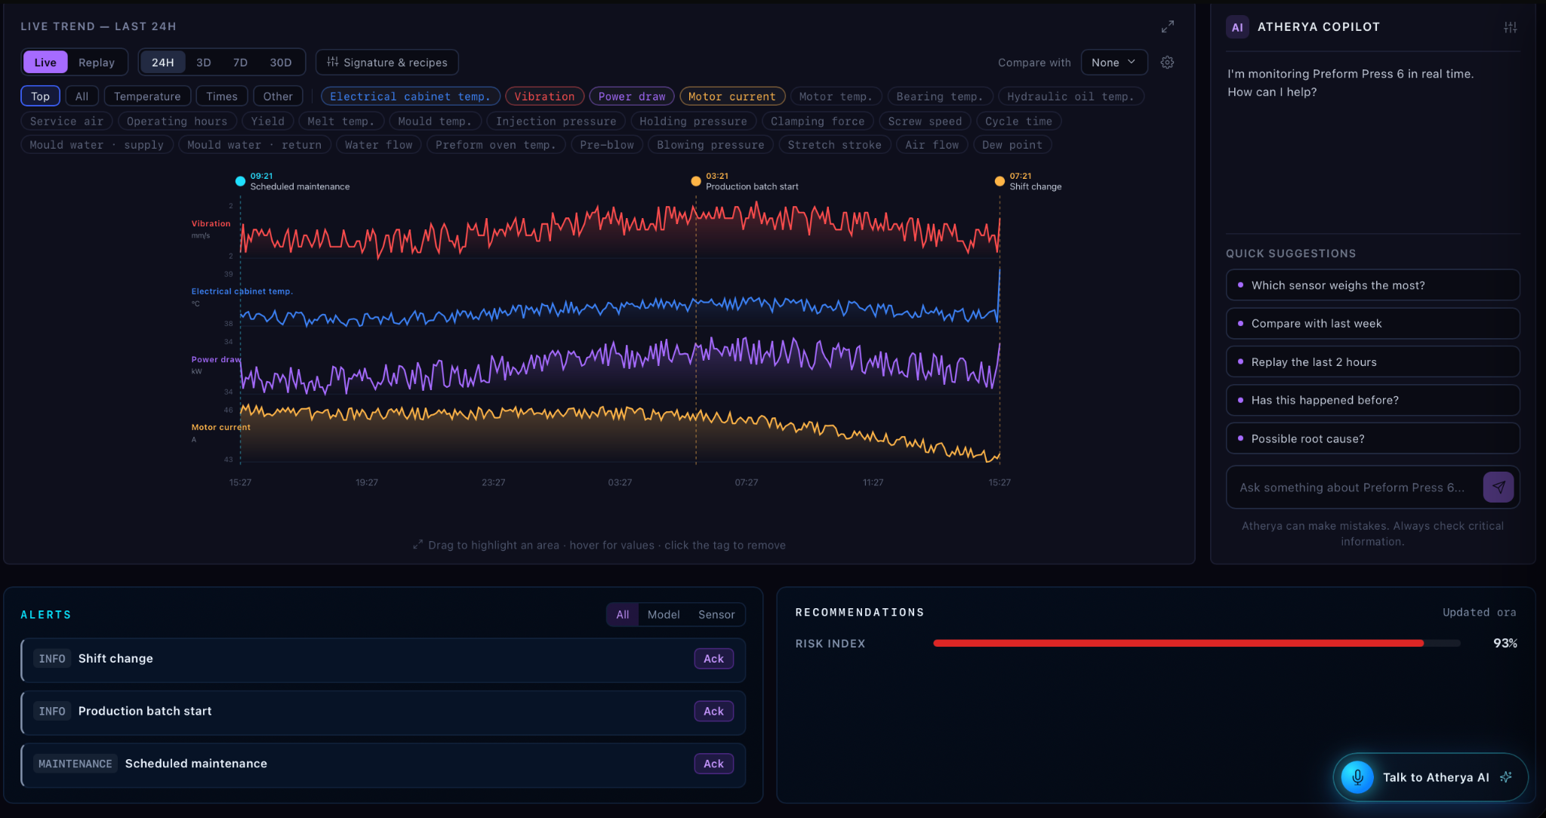Open the Compare with None dropdown
The width and height of the screenshot is (1546, 818).
1114,63
